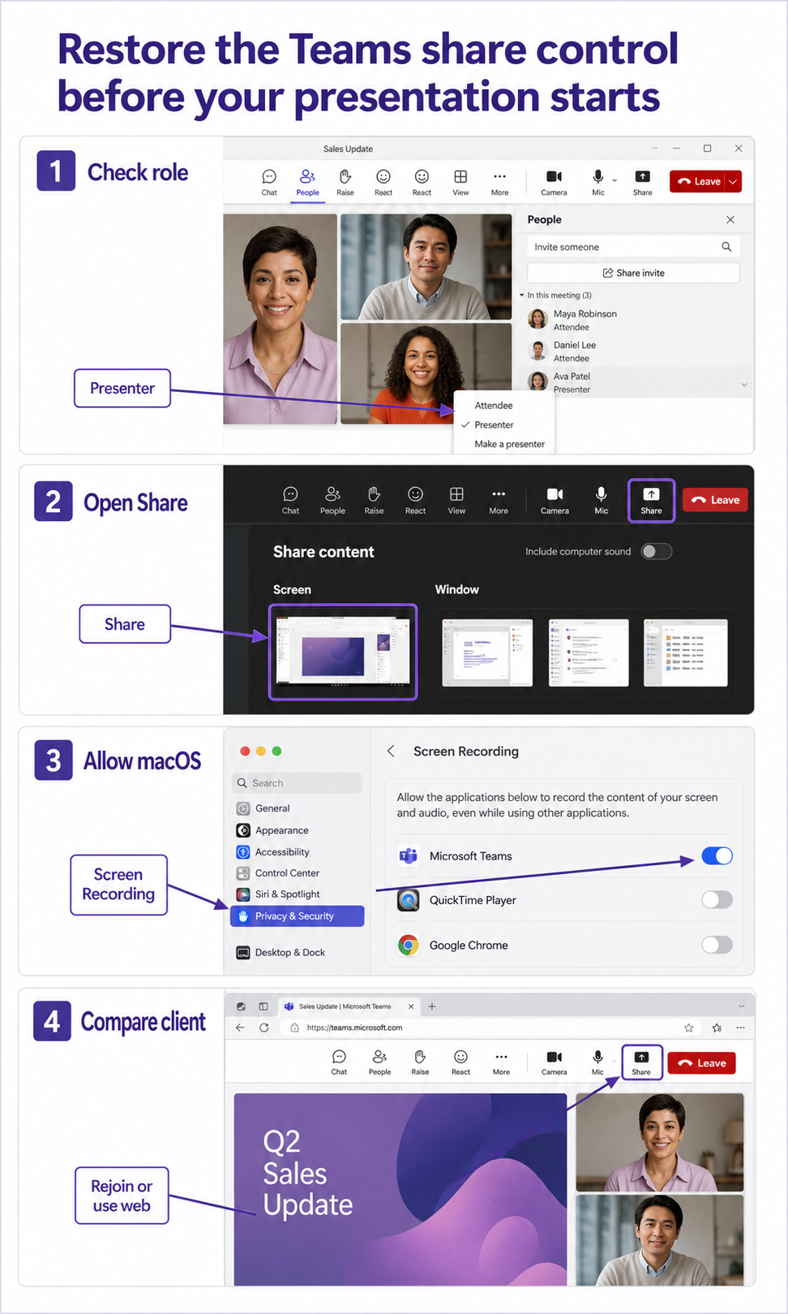Screen dimensions: 788x1314
Task: Raise hand in the web Teams toolbar
Action: [420, 1062]
